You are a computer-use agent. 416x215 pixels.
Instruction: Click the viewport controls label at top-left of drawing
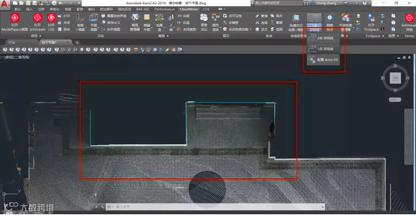tap(15, 57)
